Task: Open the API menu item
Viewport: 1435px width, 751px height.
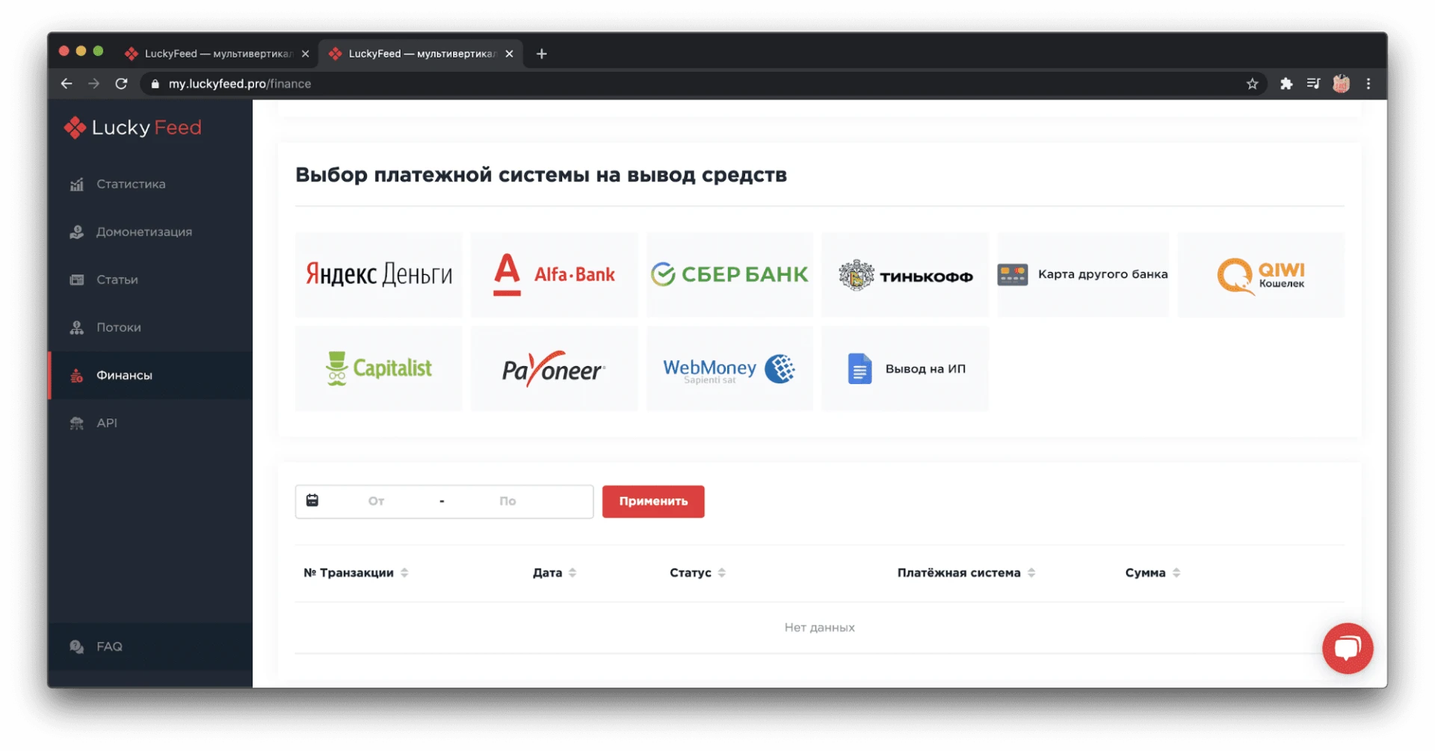Action: tap(151, 424)
